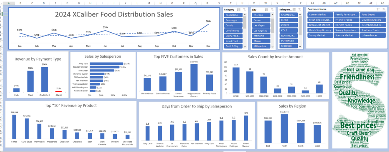Filter by salesperson CLEAR
Screen dimensions: 389x152
pos(288,20)
